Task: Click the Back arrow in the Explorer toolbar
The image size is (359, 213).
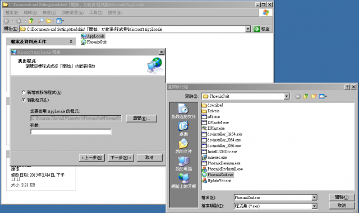Action: click(7, 21)
